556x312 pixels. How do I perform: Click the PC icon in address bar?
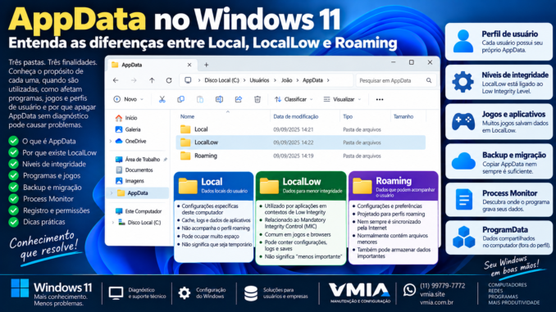(188, 80)
